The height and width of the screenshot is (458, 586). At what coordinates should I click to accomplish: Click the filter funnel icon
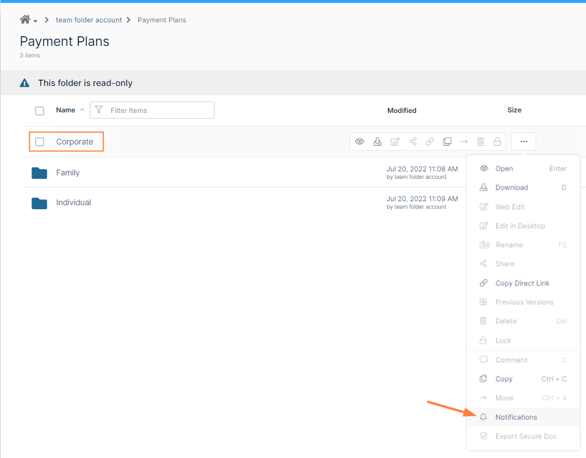[x=99, y=110]
